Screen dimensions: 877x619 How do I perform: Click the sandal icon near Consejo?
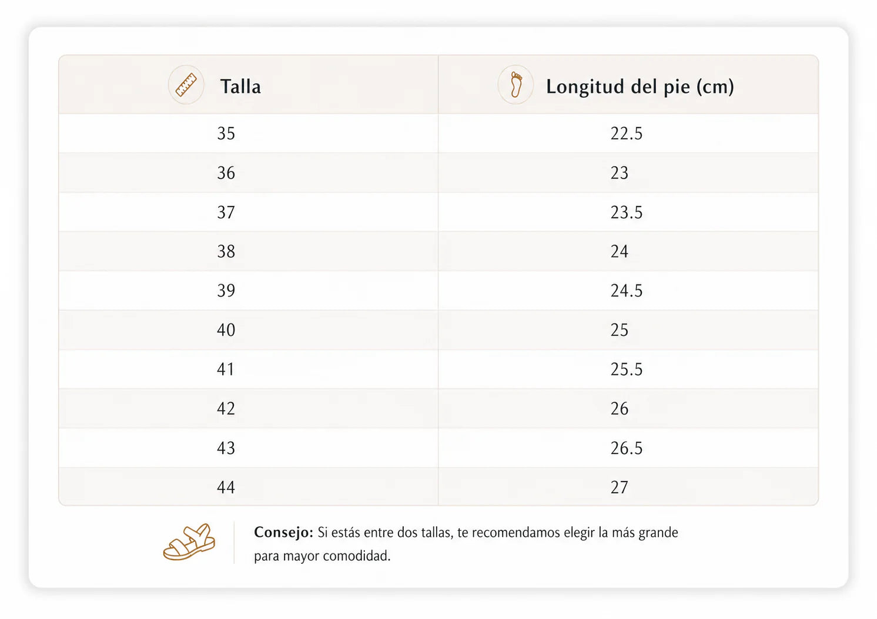(x=189, y=542)
